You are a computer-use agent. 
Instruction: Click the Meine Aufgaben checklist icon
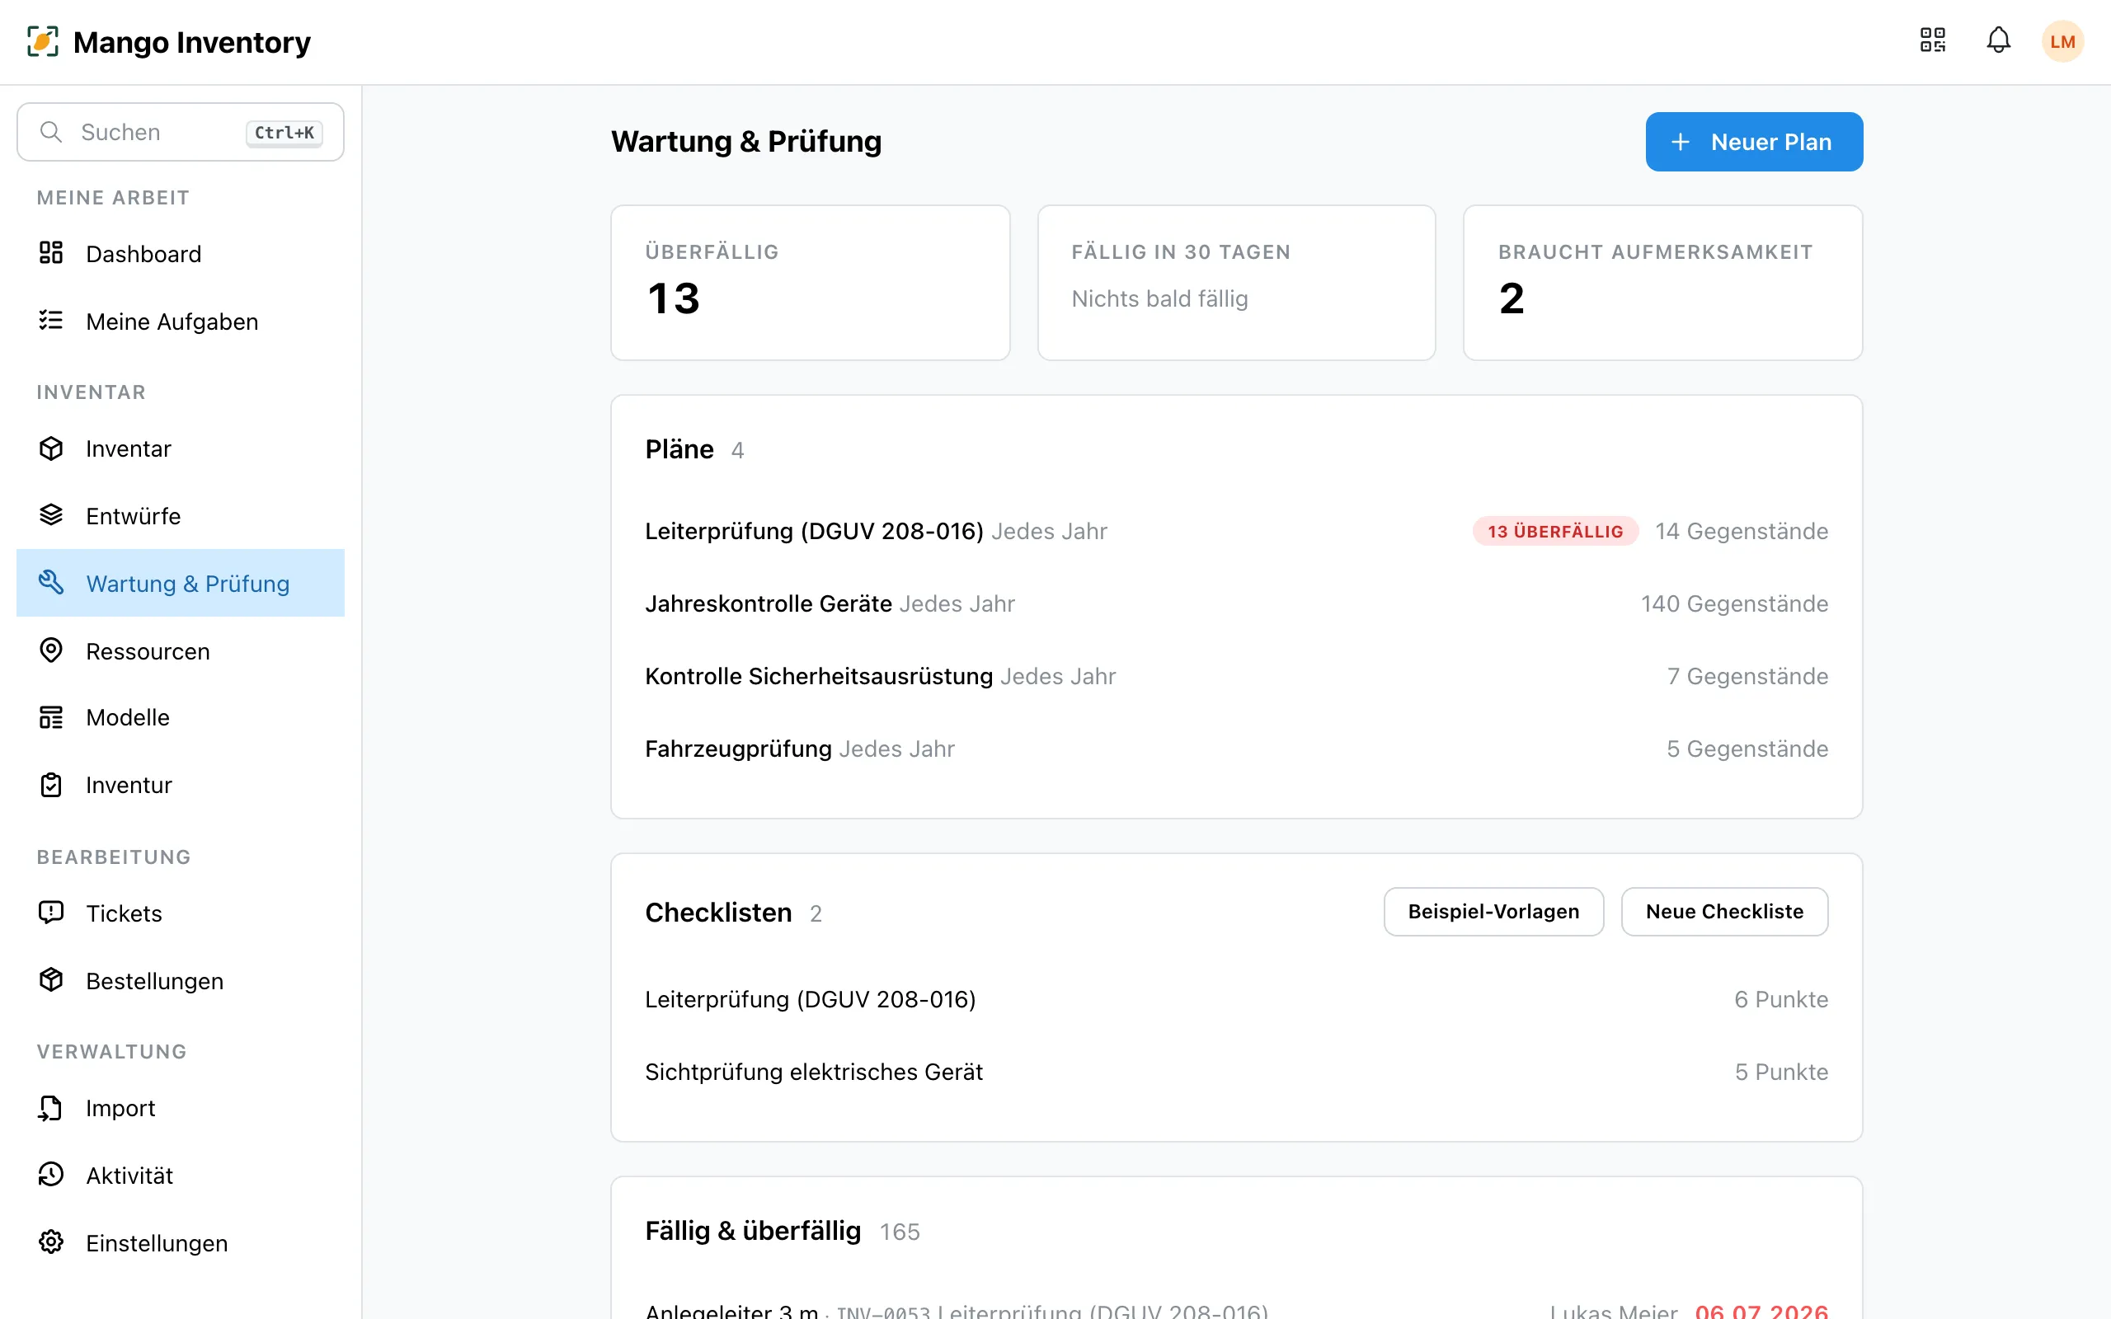(x=51, y=320)
